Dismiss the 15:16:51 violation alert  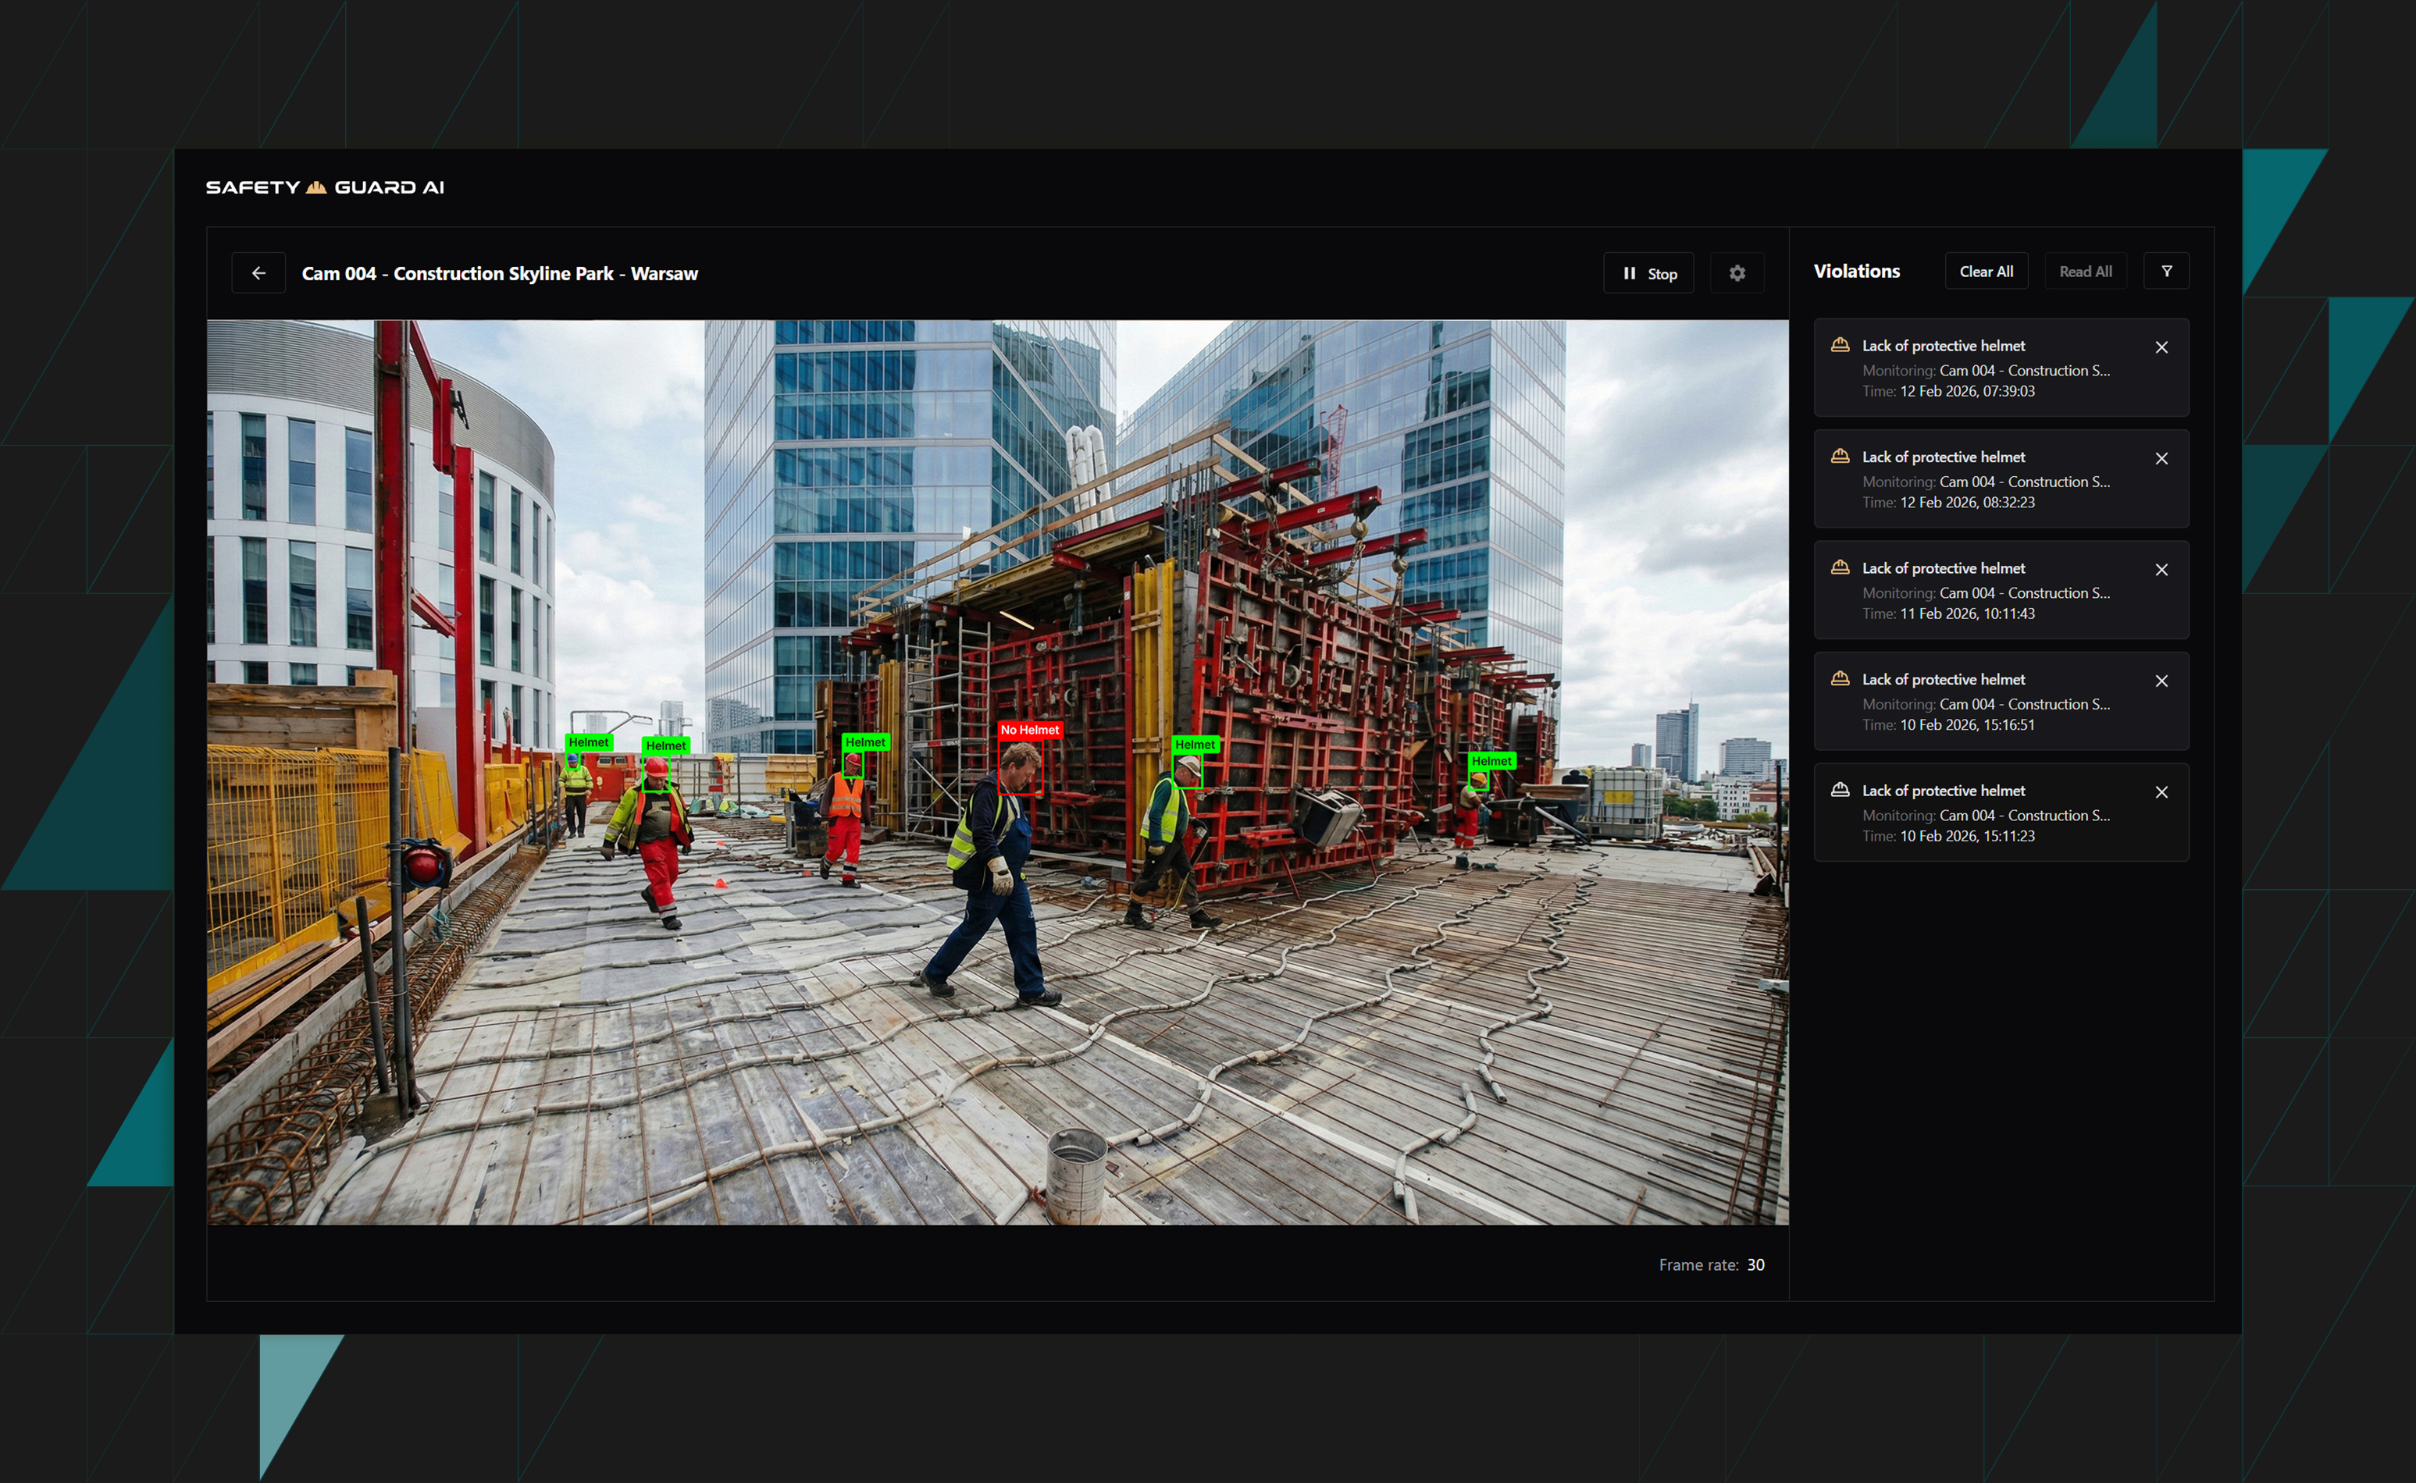[2161, 681]
